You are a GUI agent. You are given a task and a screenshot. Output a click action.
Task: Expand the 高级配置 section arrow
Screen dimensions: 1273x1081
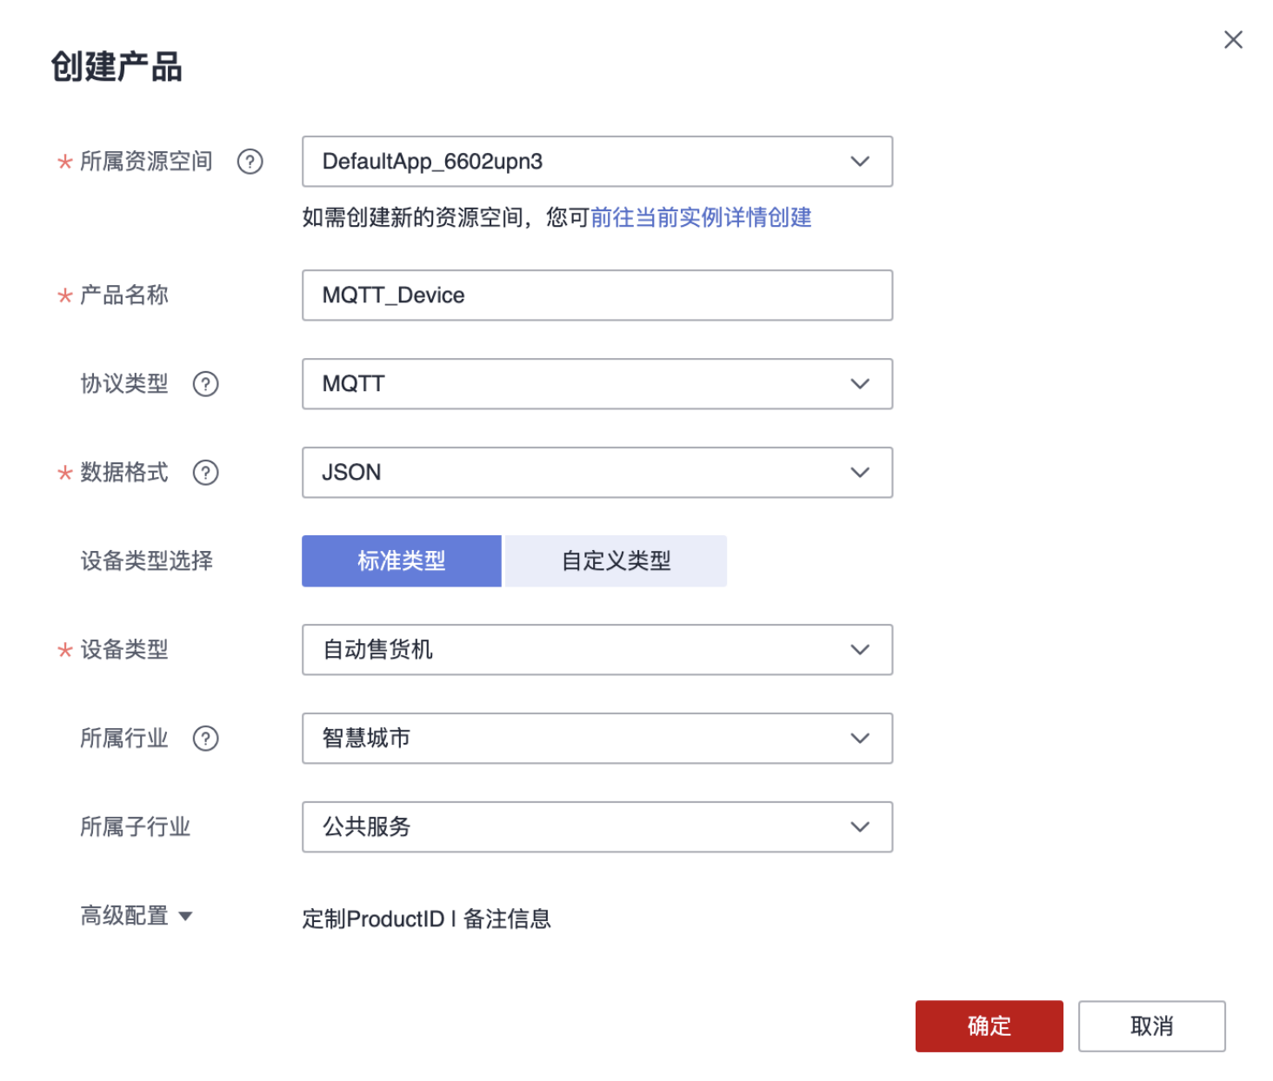click(x=185, y=916)
